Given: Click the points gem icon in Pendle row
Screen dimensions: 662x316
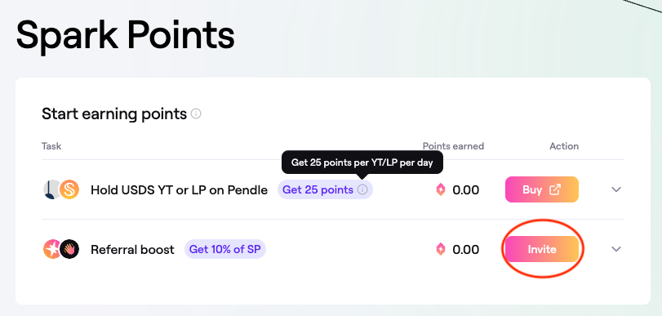Looking at the screenshot, I should 441,189.
